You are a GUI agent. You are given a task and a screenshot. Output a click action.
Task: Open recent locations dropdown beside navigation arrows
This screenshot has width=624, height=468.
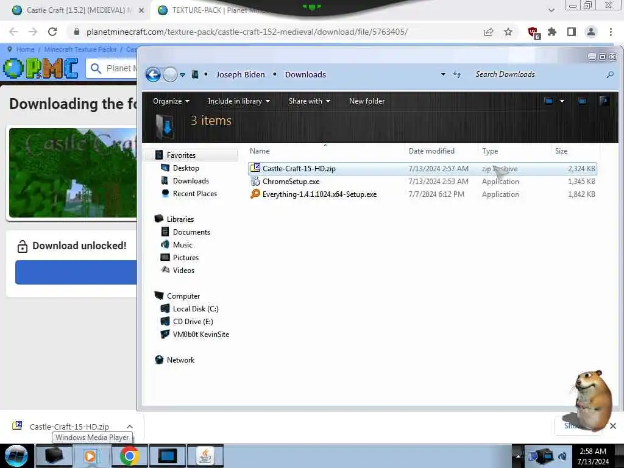point(182,75)
